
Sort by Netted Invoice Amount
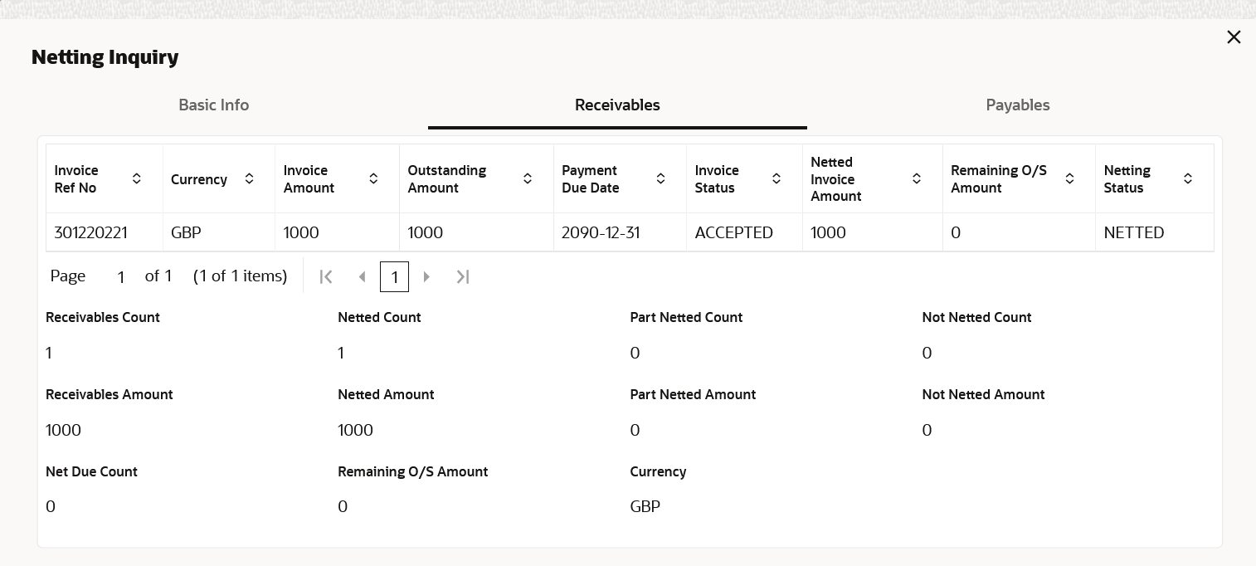(917, 179)
